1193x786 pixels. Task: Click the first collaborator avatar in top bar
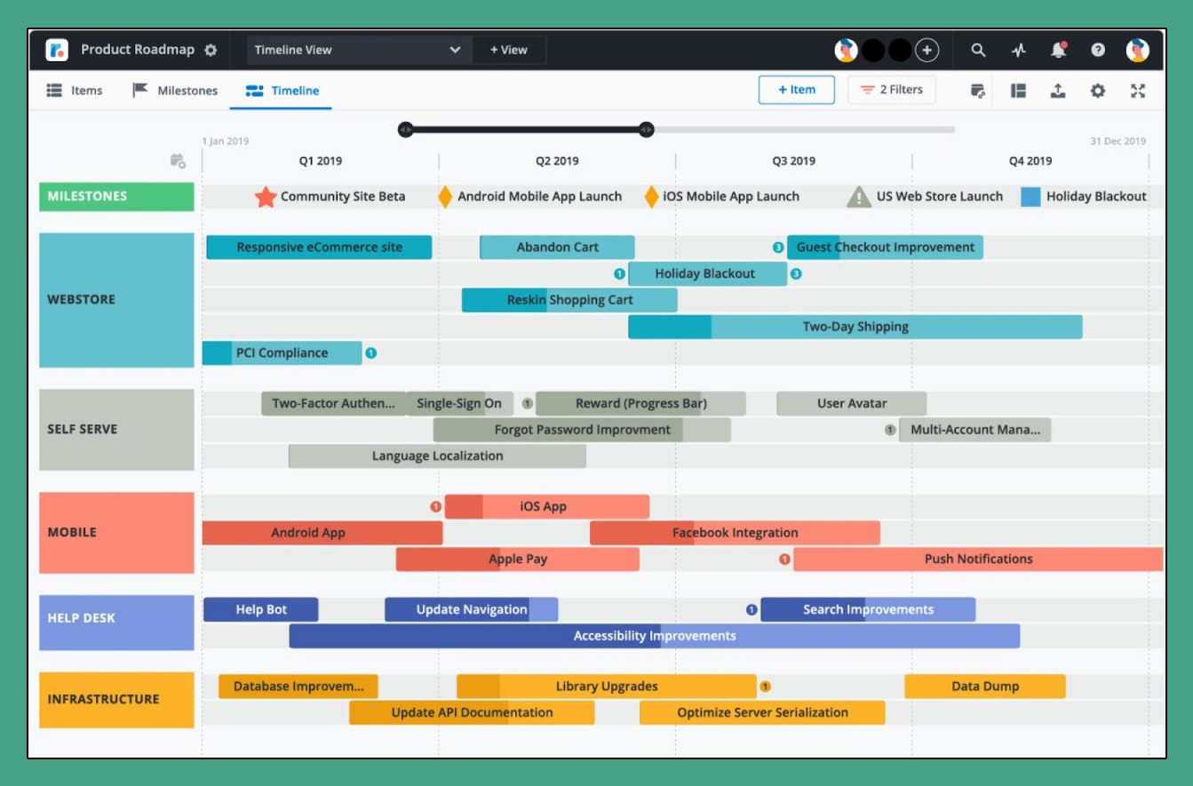click(846, 50)
